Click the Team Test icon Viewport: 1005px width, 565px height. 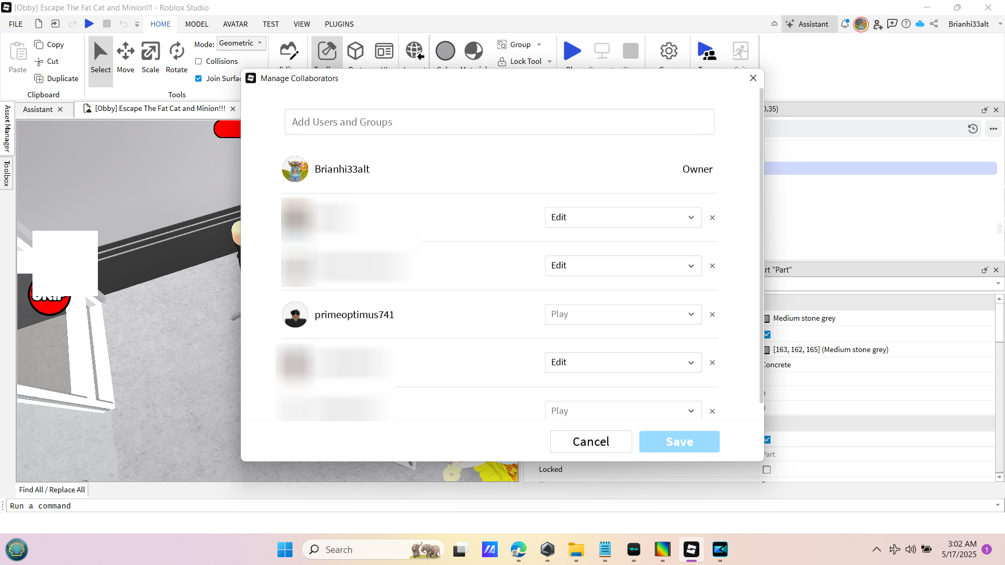[x=707, y=51]
